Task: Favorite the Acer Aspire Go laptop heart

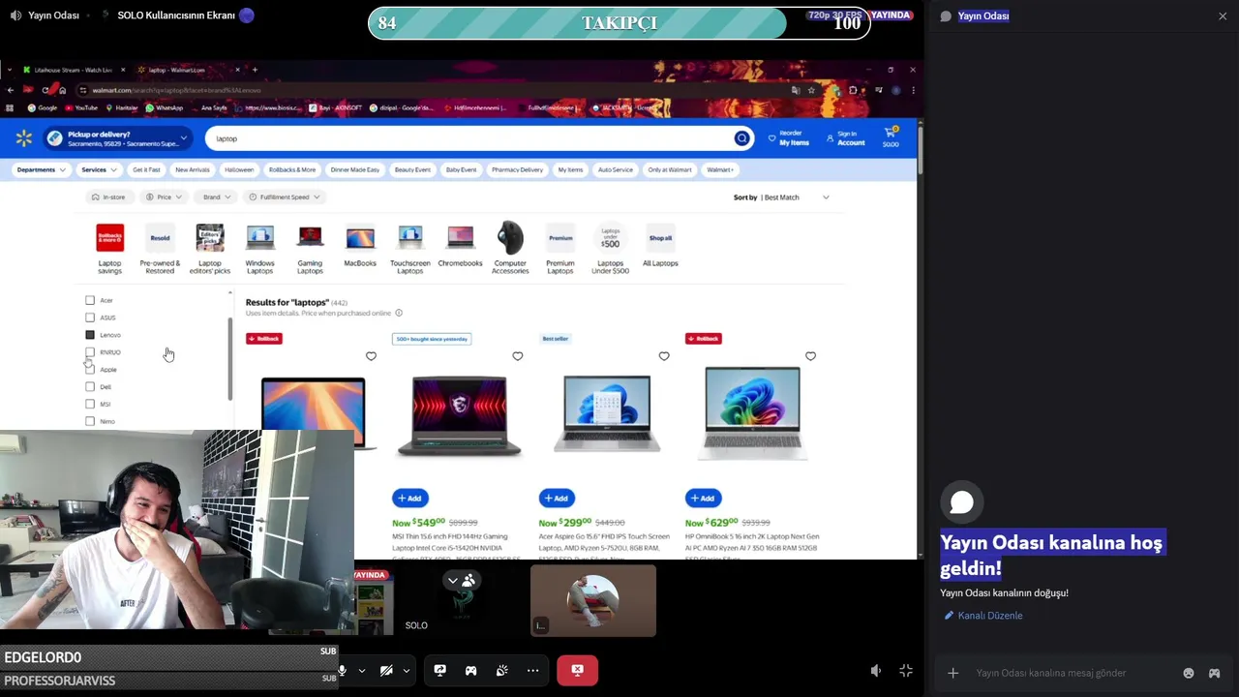Action: [664, 356]
